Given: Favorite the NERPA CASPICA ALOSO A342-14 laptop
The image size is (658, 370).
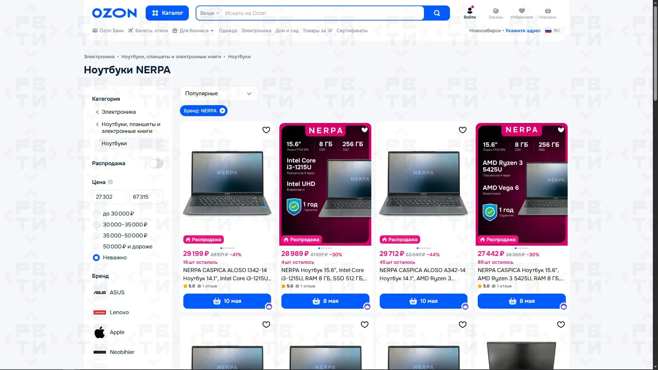Looking at the screenshot, I should (x=463, y=130).
